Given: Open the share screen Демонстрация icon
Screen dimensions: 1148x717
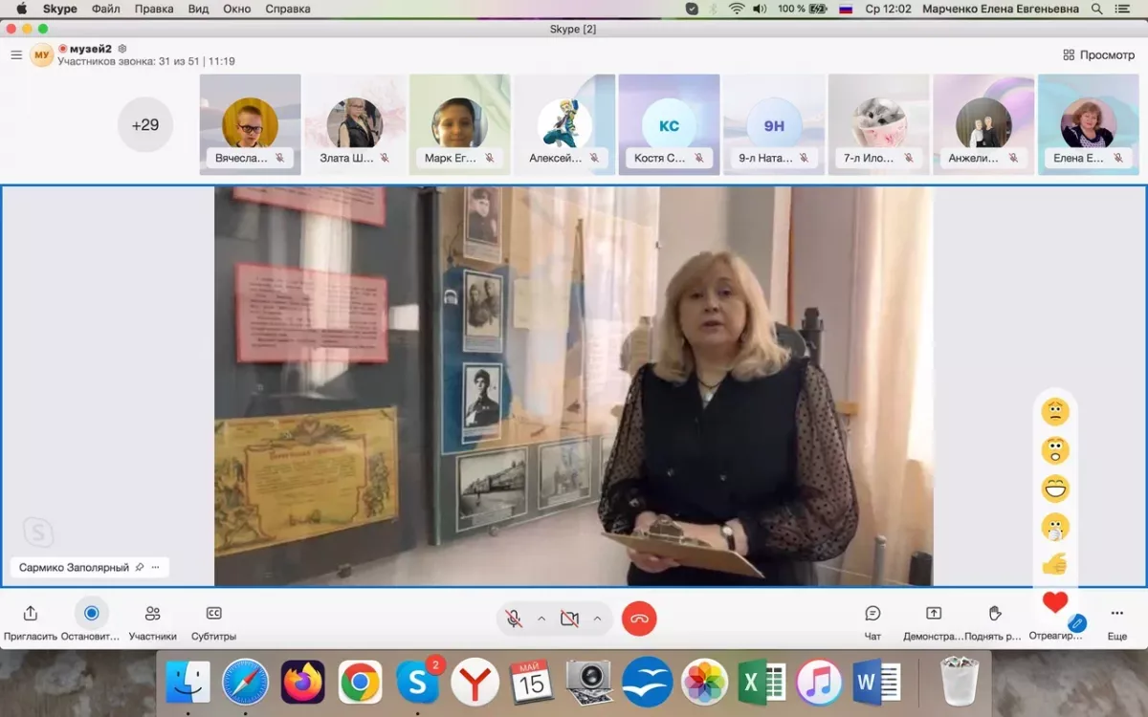Looking at the screenshot, I should pos(934,614).
